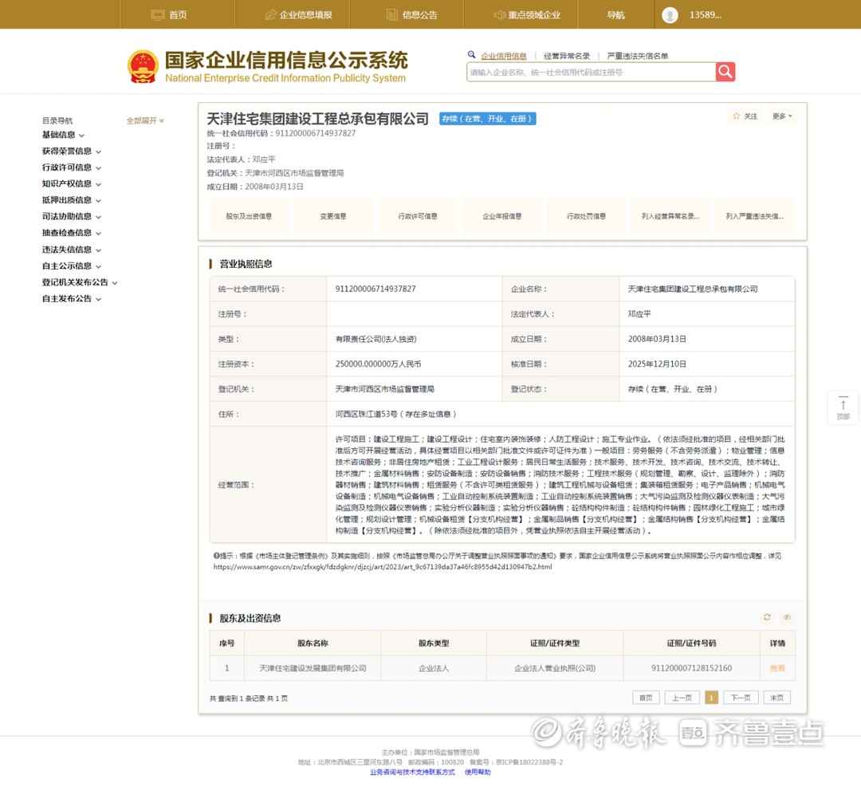The height and width of the screenshot is (787, 861).
Task: Click the 行政许可信息 shortcut button
Action: point(418,216)
